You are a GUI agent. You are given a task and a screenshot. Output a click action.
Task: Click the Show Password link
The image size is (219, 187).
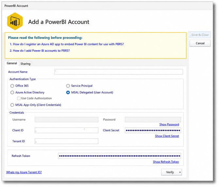[x=169, y=124]
